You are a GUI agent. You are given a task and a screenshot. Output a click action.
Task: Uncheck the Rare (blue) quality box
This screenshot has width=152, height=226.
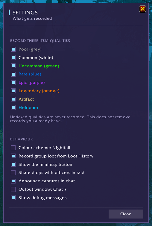click(13, 74)
